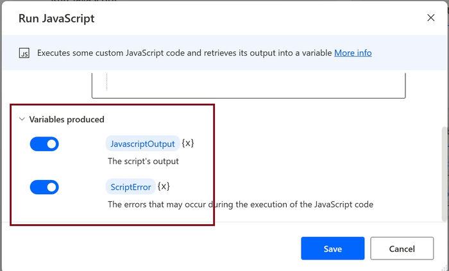Click the 'Variables produced' heading text
Viewport: 449px width, 271px height.
tap(67, 119)
